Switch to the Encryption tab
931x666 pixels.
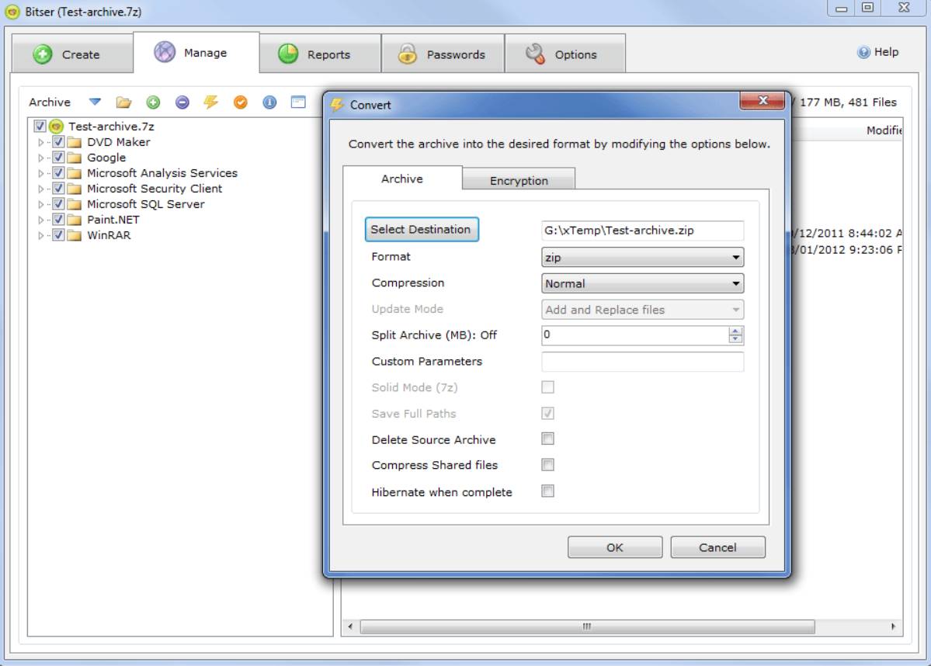519,181
